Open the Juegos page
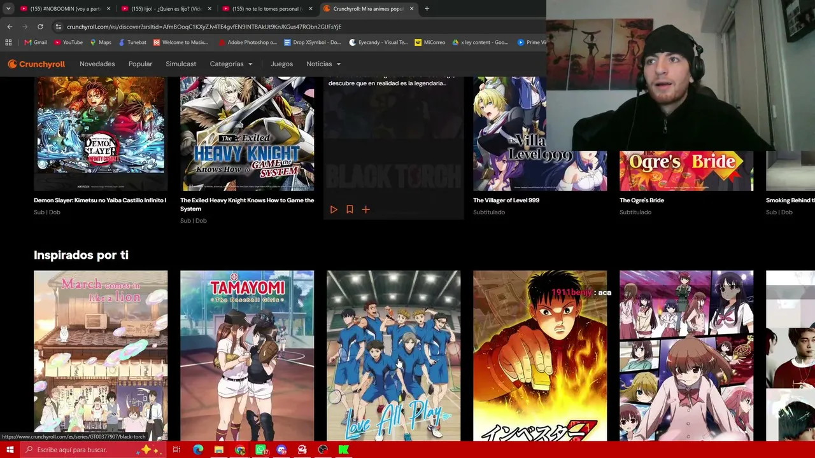The height and width of the screenshot is (458, 815). (x=281, y=64)
